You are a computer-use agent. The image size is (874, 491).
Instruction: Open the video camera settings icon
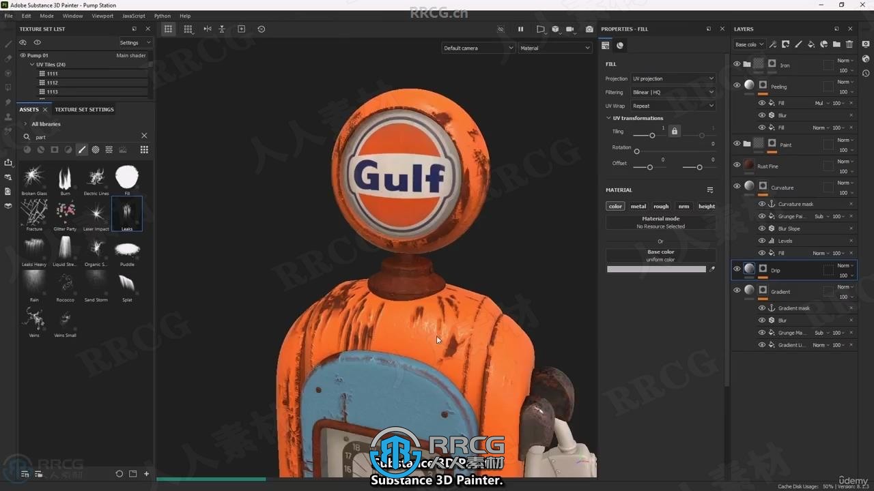click(x=570, y=29)
